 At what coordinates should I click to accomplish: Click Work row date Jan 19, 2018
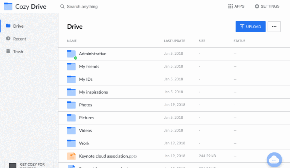tap(174, 143)
